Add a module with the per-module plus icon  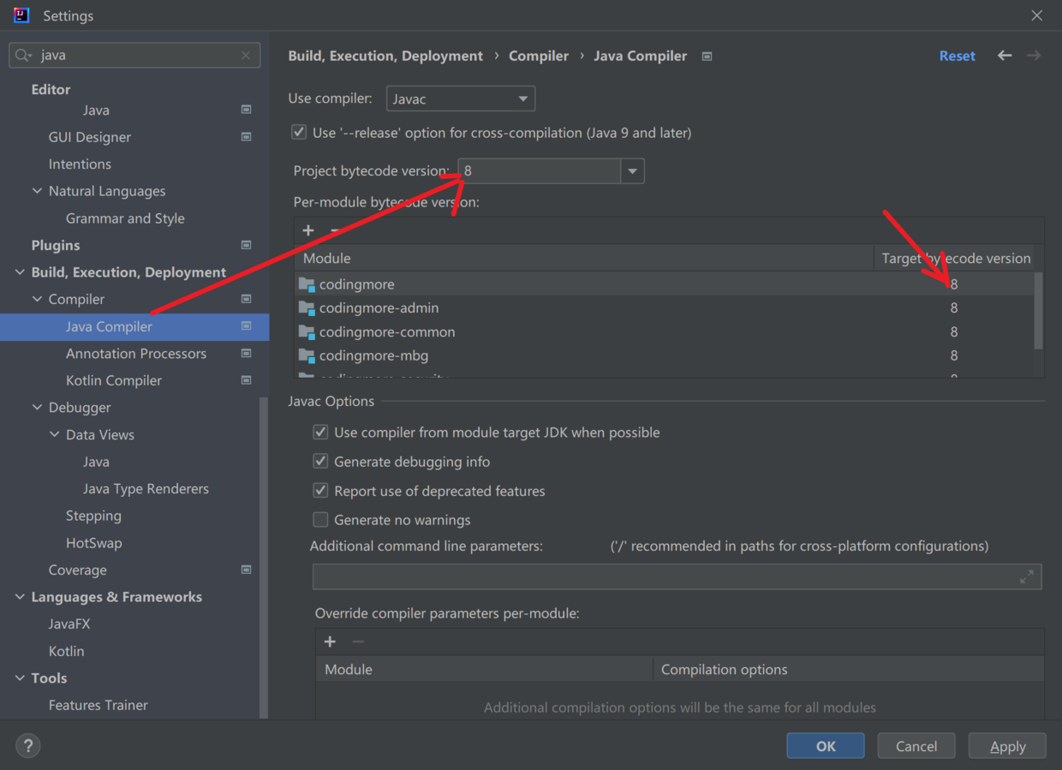click(x=308, y=230)
